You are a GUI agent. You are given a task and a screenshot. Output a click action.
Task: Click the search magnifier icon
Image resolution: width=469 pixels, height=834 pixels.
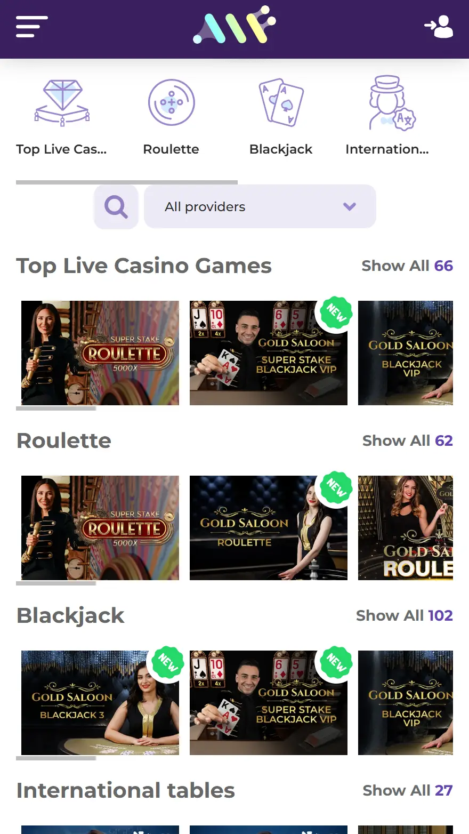[116, 207]
